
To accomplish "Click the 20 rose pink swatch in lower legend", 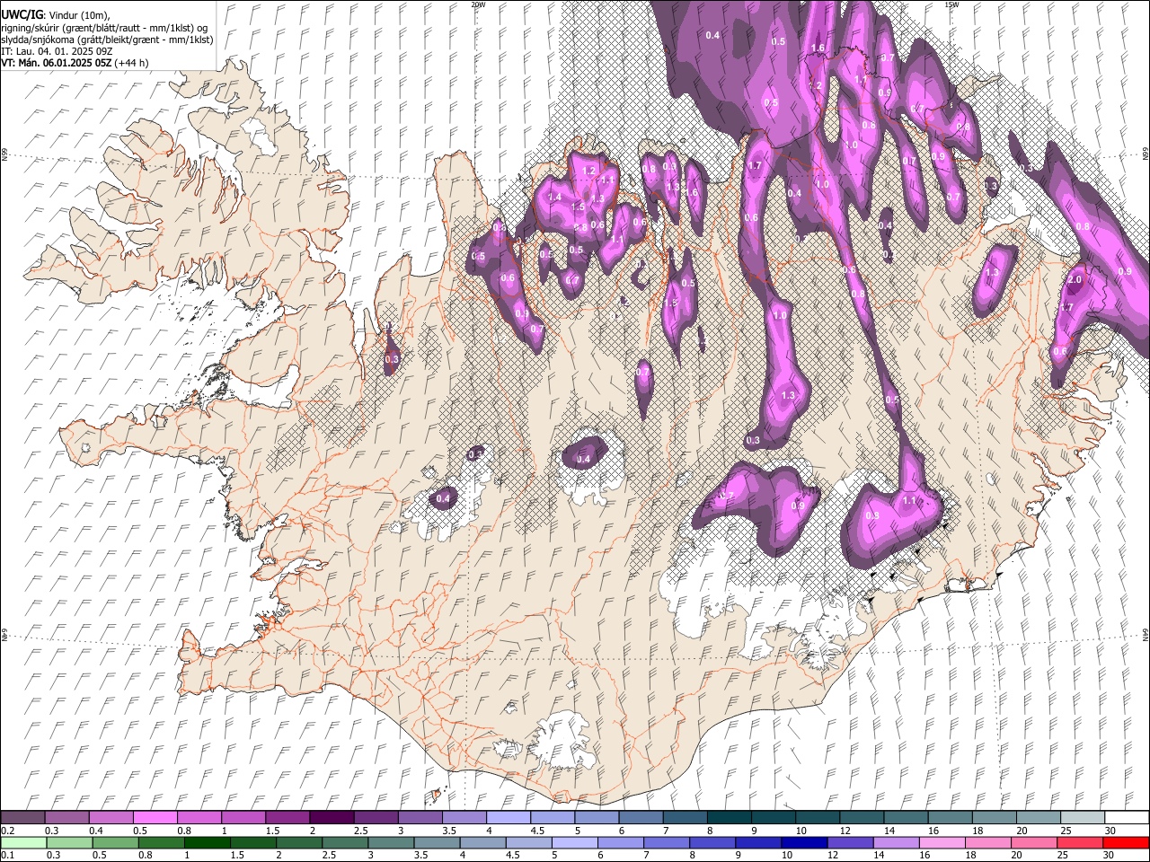I will (x=1034, y=842).
